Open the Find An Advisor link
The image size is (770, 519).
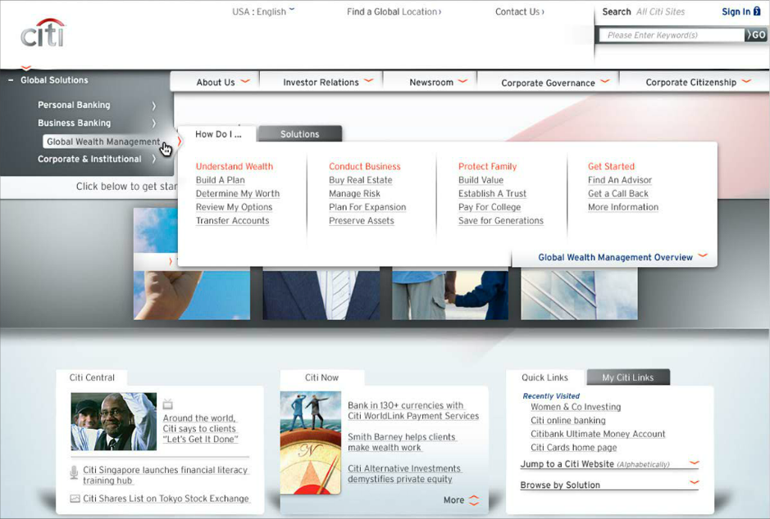point(619,180)
